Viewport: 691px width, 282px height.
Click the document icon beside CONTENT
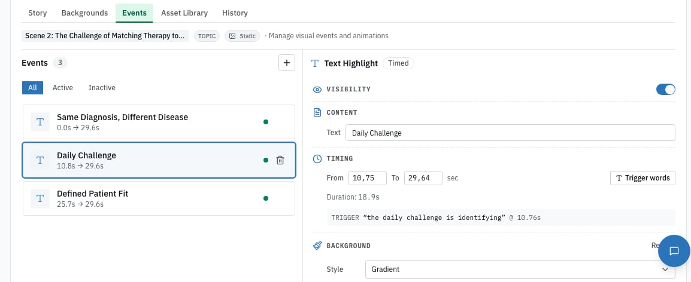[x=317, y=113]
